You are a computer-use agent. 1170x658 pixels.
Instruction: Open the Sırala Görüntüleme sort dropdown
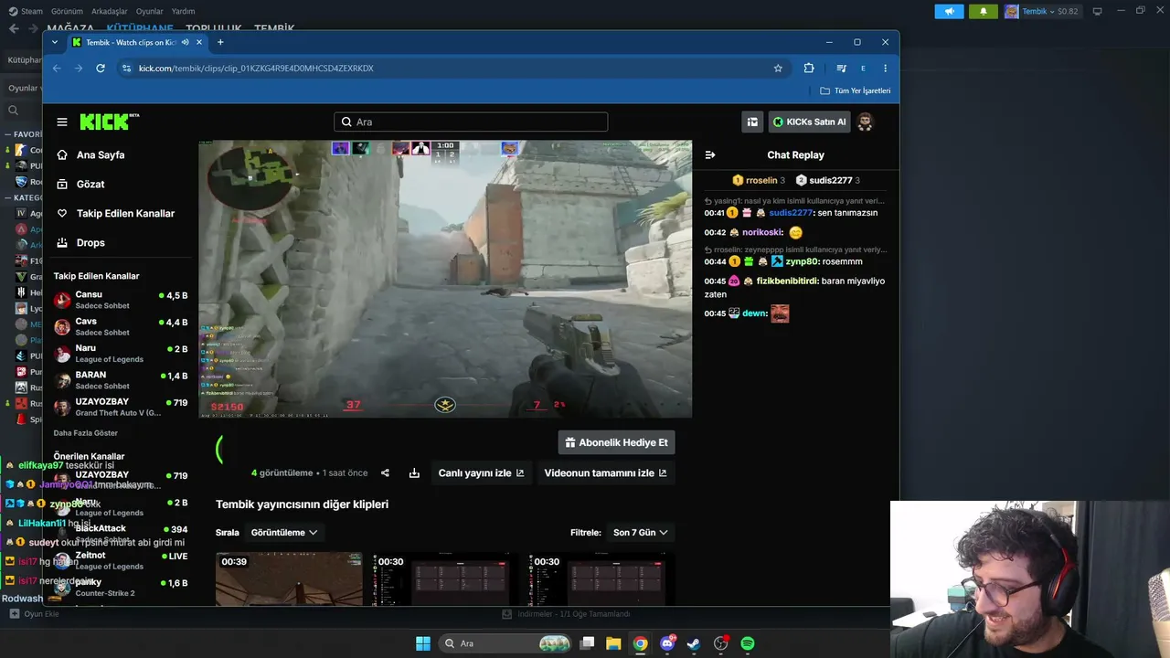pos(284,533)
